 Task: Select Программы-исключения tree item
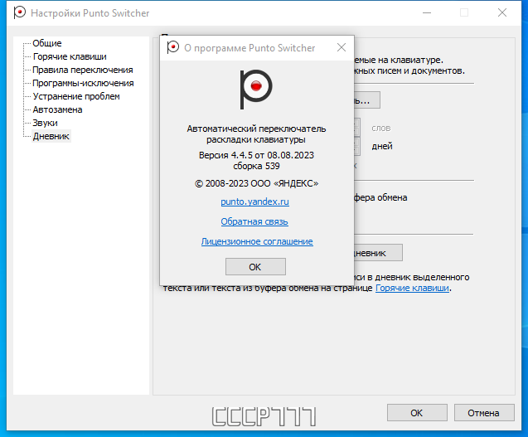click(83, 83)
